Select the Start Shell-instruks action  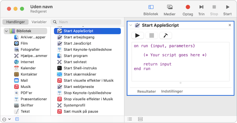[80, 68]
